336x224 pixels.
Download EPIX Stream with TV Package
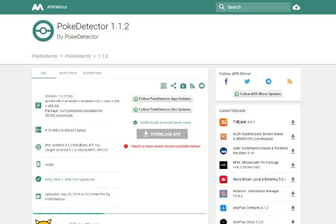[x=293, y=165]
